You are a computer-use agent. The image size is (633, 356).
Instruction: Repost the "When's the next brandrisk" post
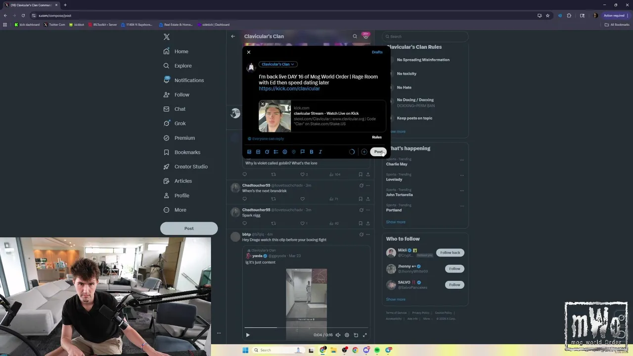(273, 199)
